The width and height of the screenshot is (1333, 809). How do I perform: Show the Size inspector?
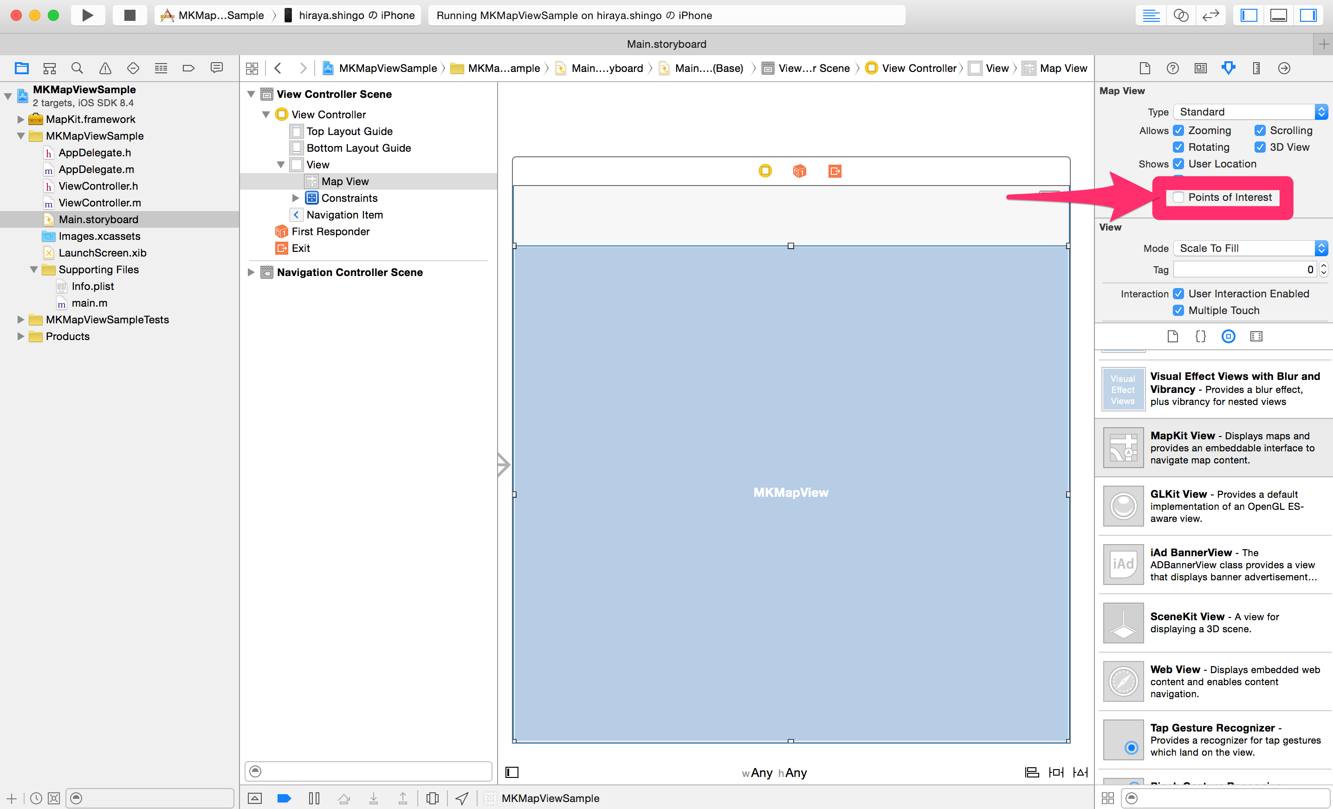pos(1256,68)
